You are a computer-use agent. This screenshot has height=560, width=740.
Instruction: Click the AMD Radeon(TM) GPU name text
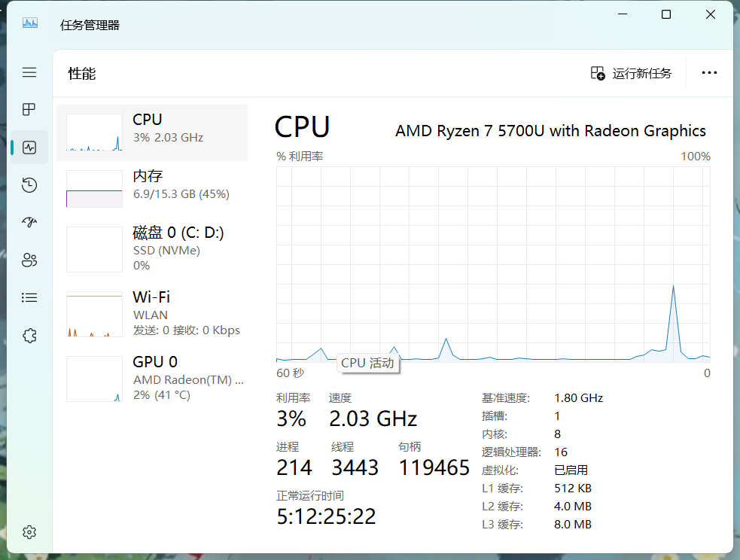pyautogui.click(x=188, y=380)
